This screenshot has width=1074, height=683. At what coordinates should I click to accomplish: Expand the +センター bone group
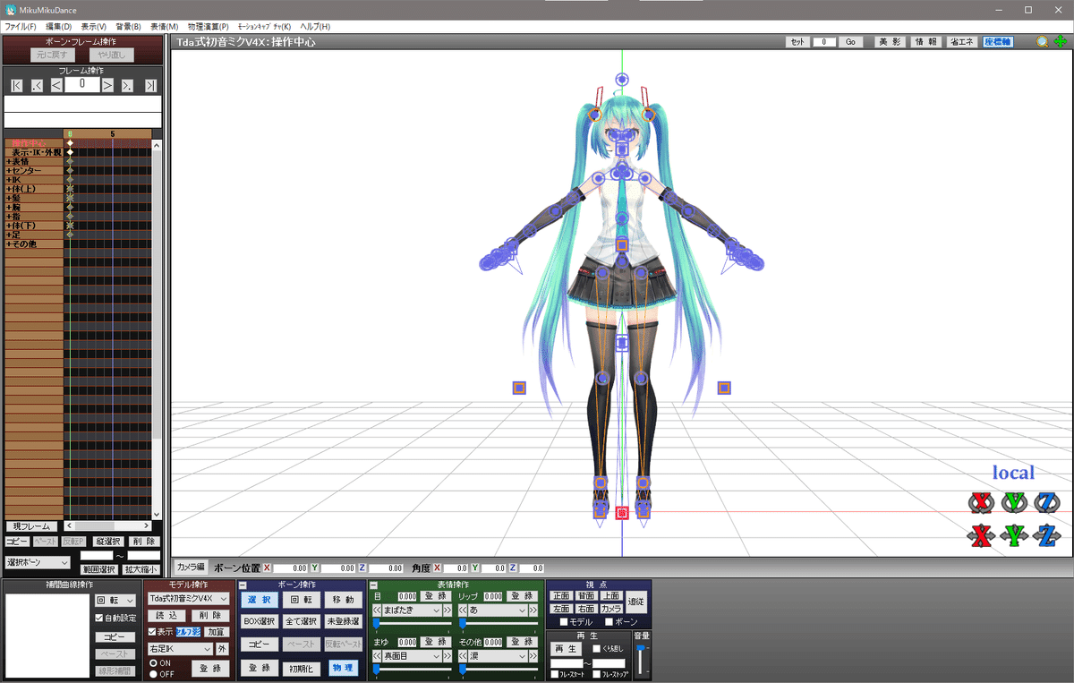coord(34,170)
